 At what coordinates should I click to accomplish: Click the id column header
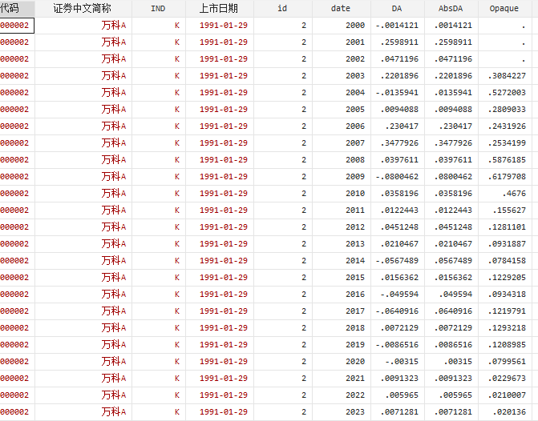point(282,8)
